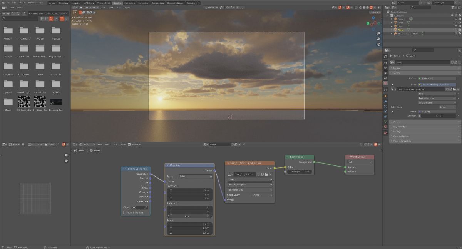Click the Open button in image editor
The height and width of the screenshot is (249, 462).
coord(51,144)
